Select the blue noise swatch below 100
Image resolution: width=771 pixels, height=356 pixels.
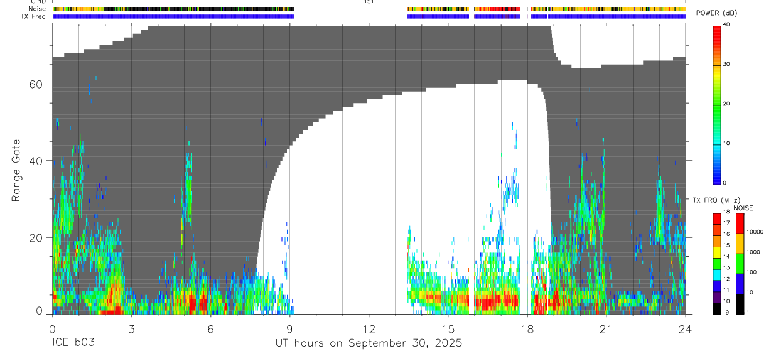[740, 284]
